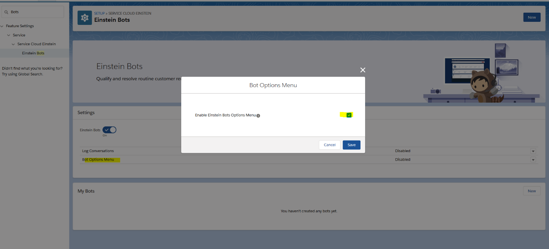Collapse the Service tree node
The height and width of the screenshot is (249, 549).
coord(9,35)
